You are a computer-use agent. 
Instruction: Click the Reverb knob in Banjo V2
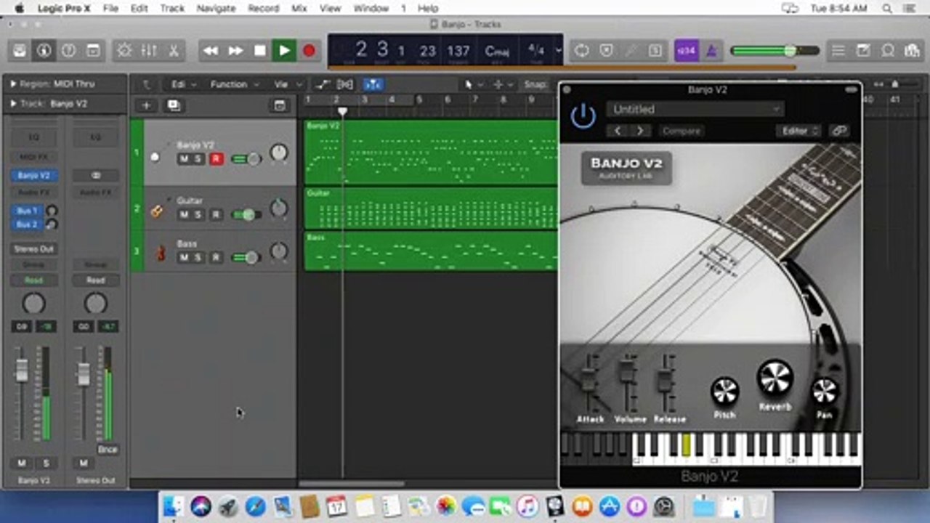[x=775, y=378]
